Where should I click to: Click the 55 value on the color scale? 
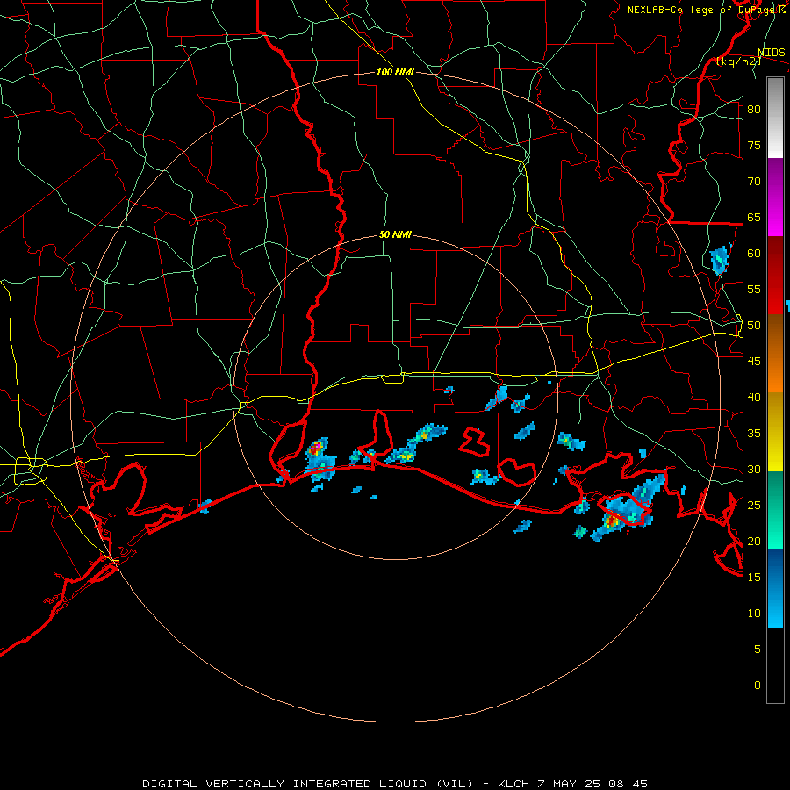tap(754, 289)
